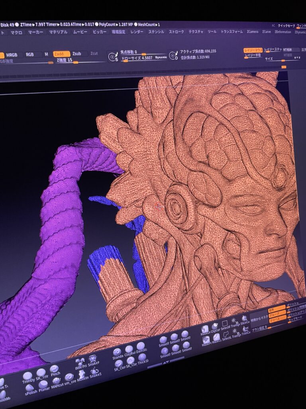Open the トランスフォーム menu

[x=231, y=32]
